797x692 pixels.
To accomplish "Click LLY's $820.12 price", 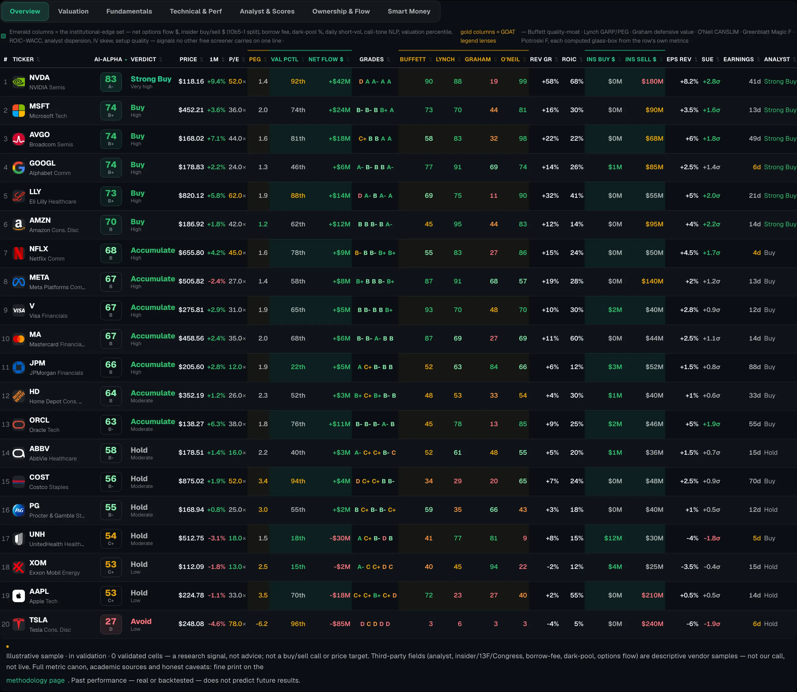I will pos(191,196).
